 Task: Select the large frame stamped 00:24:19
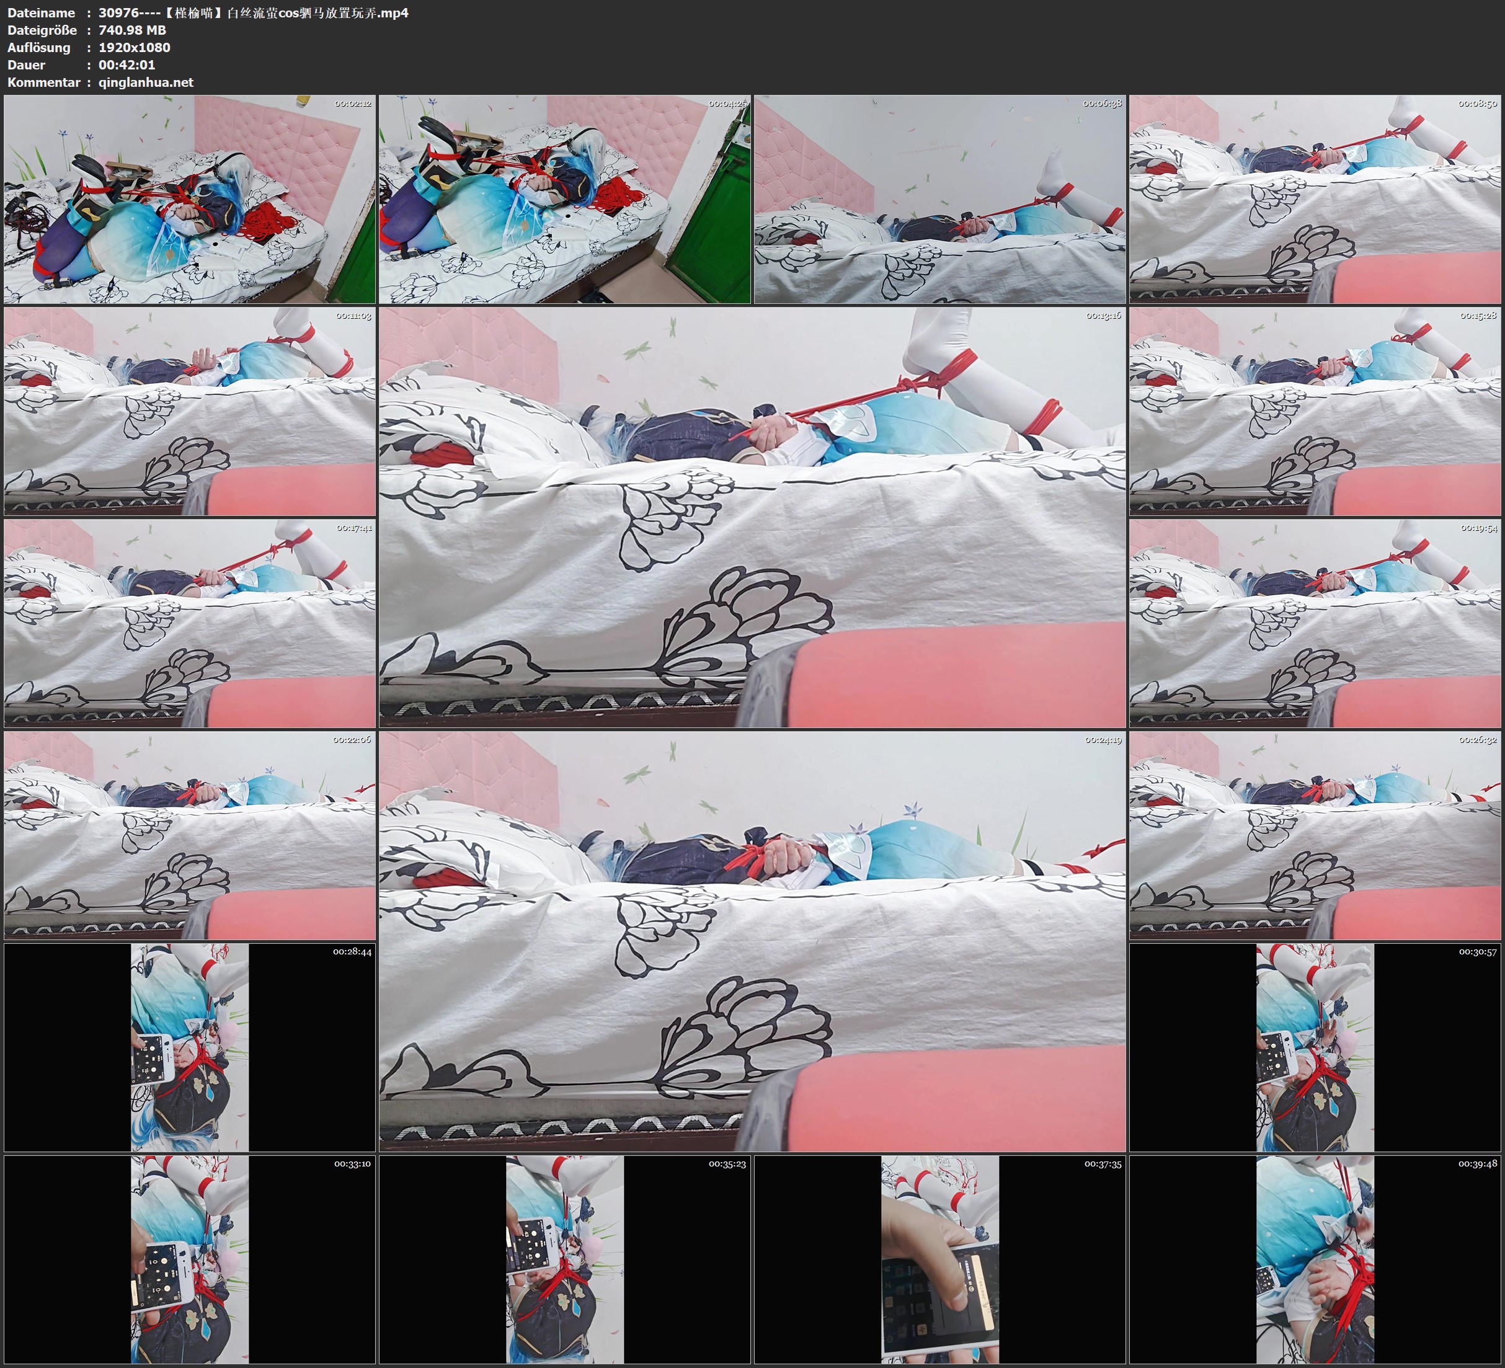752,941
